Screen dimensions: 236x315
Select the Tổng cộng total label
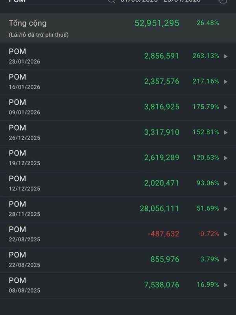click(x=28, y=23)
